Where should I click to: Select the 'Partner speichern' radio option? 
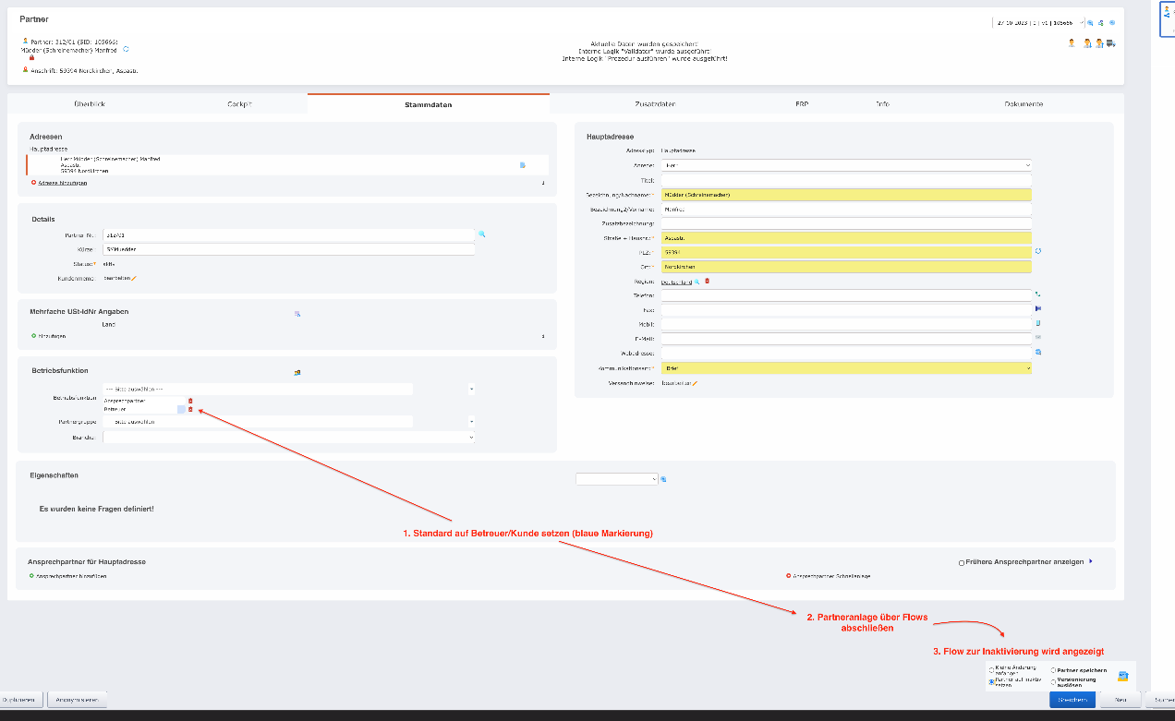[x=1054, y=670]
